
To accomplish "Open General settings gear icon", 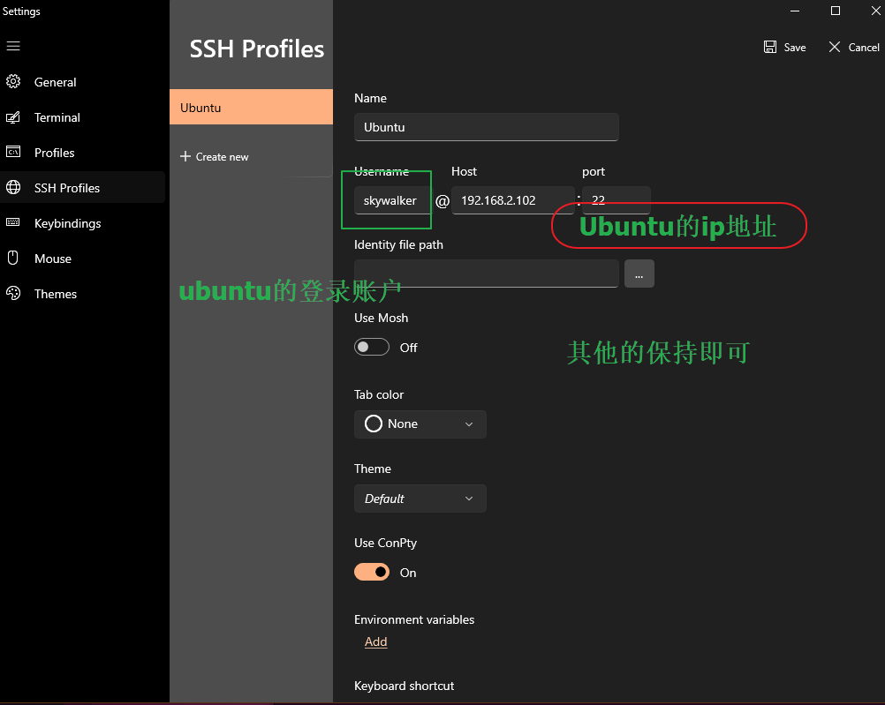I will point(13,82).
